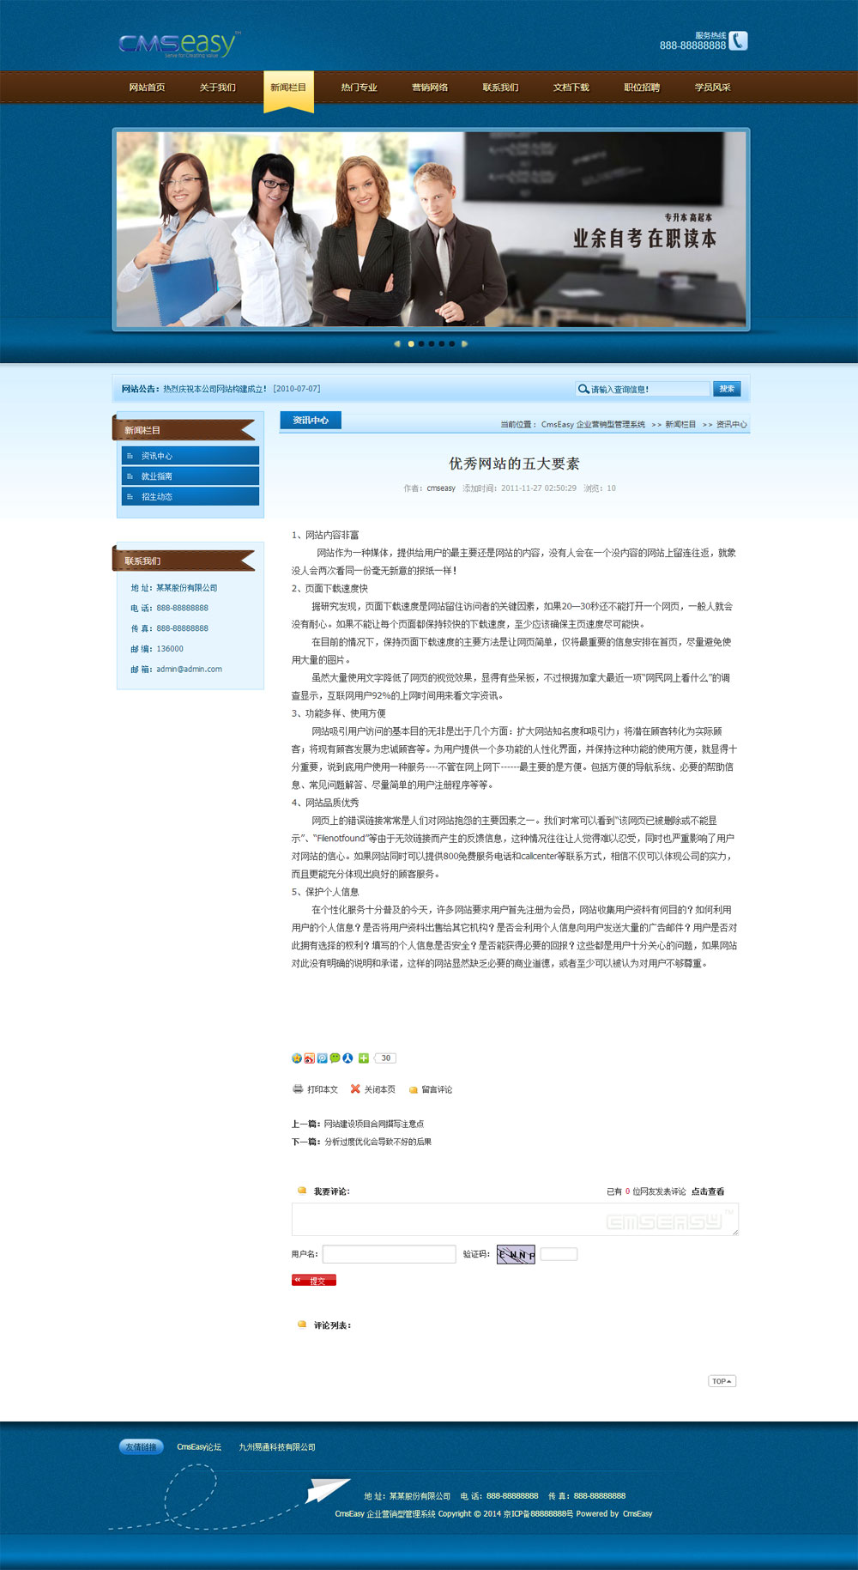Viewport: 858px width, 1570px height.
Task: Select the fifth slider dot
Action: click(452, 343)
